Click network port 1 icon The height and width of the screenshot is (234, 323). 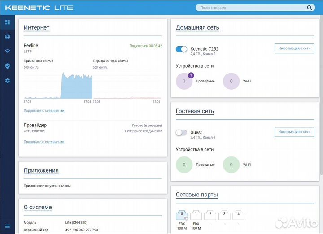click(196, 215)
